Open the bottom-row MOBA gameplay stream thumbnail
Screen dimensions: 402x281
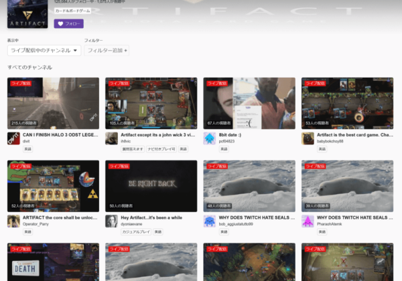pos(249,262)
